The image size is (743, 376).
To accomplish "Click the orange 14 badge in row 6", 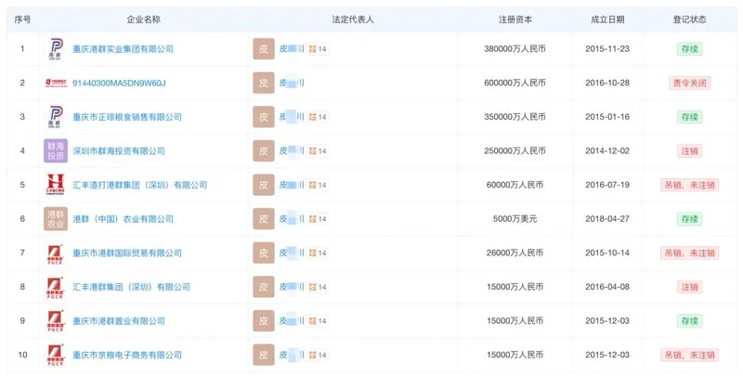I will tap(318, 219).
